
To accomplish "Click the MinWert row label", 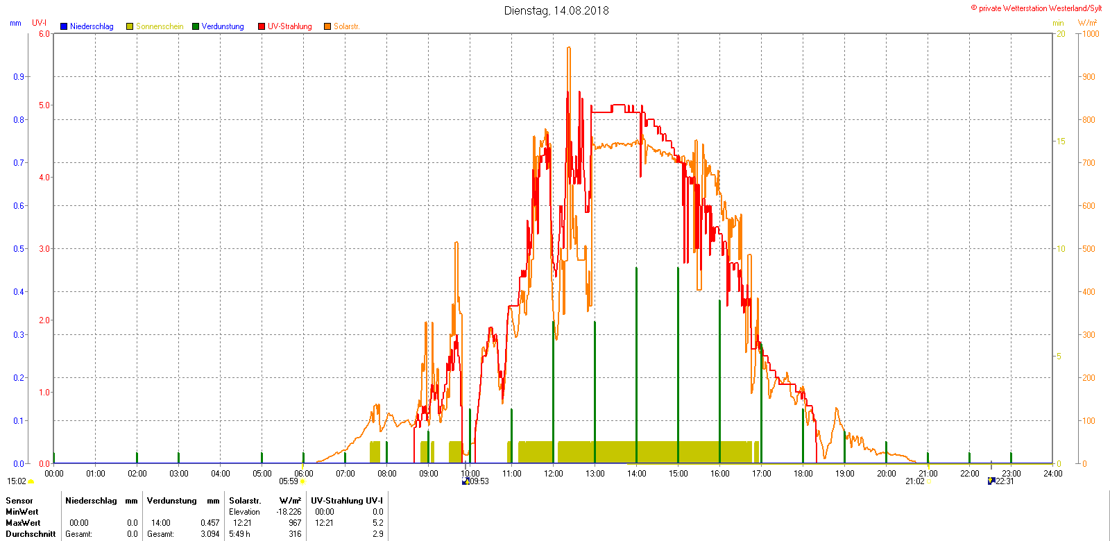I will point(22,512).
